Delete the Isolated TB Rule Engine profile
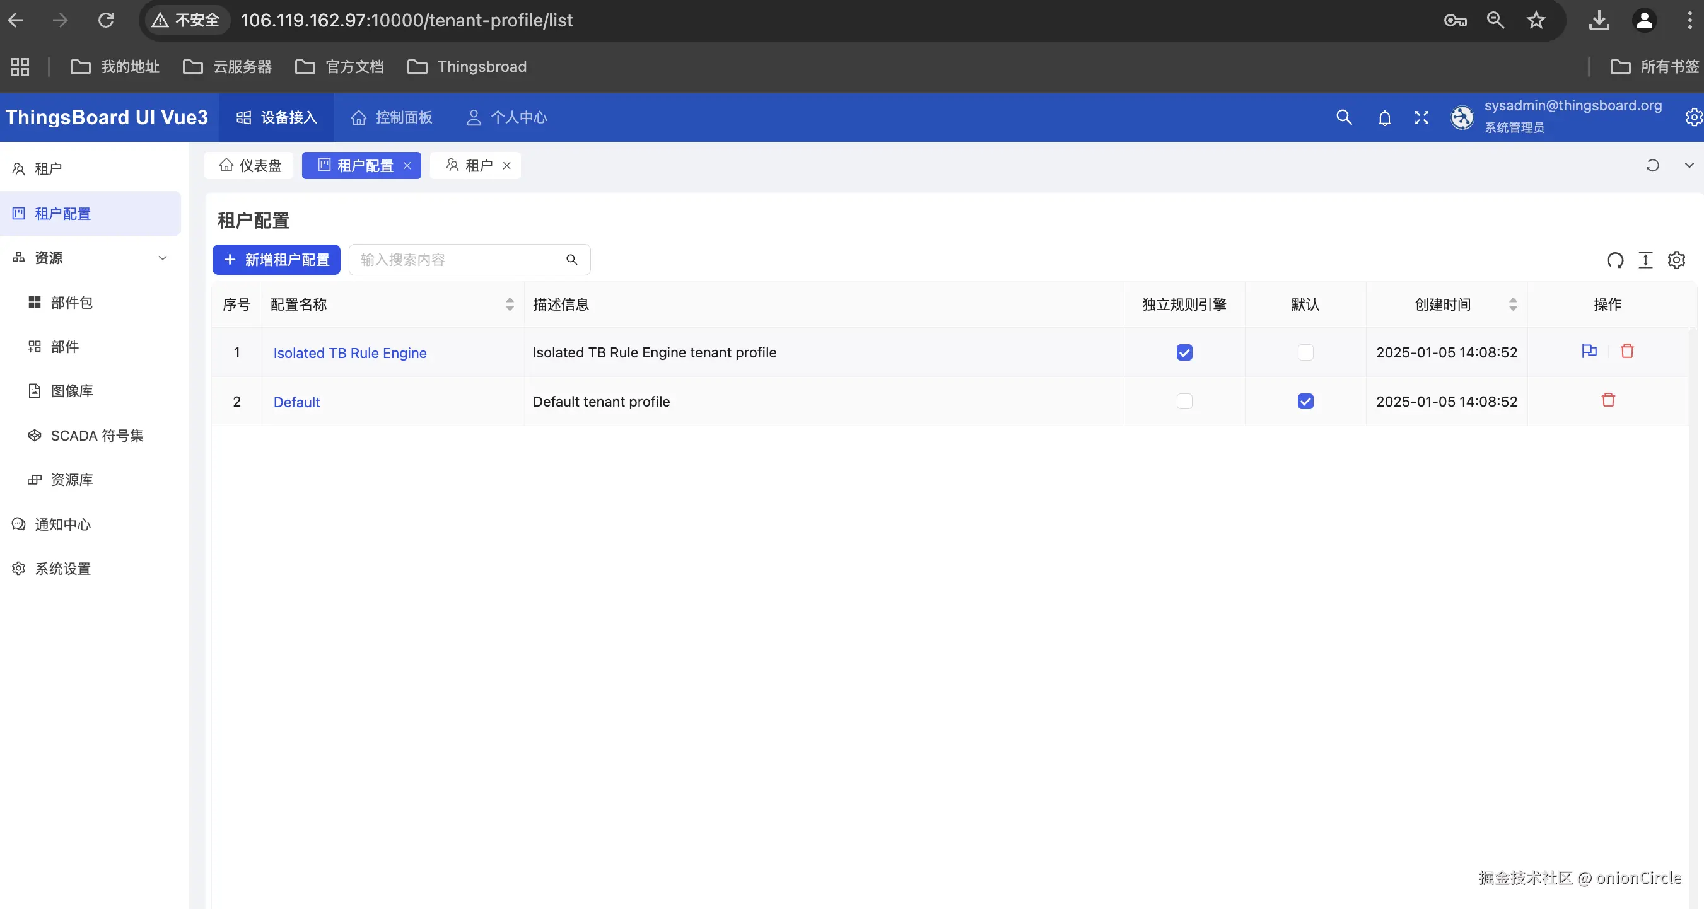The height and width of the screenshot is (909, 1704). click(1627, 351)
